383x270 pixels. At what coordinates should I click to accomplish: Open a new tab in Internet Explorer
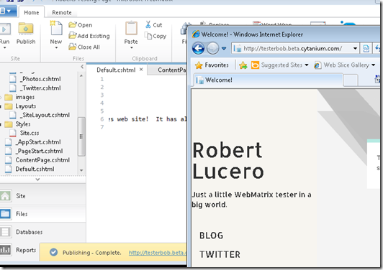pos(351,80)
